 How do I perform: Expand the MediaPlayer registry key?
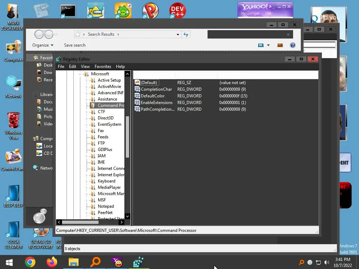point(86,188)
